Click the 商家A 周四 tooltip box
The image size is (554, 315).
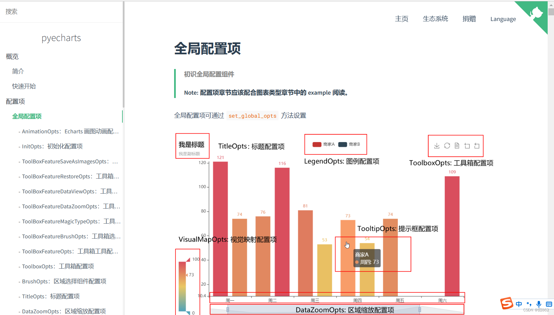click(x=367, y=258)
